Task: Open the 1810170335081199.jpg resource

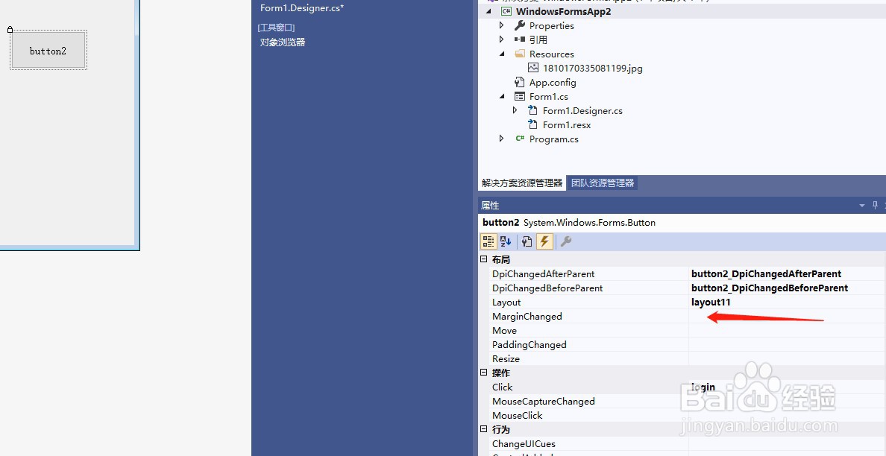Action: click(x=588, y=68)
